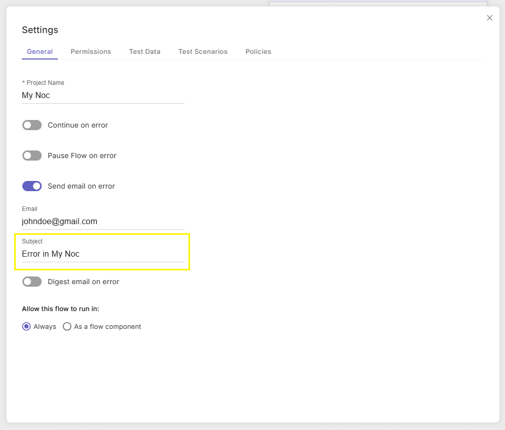
Task: Click the Project Name input field
Action: tap(103, 96)
